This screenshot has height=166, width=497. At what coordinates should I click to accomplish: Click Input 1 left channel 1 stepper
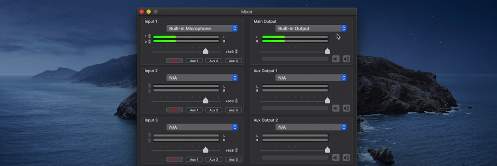150,36
